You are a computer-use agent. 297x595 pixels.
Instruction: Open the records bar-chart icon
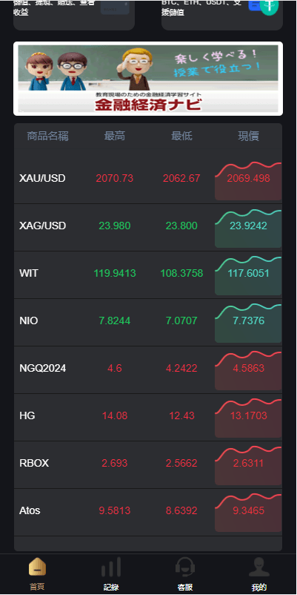(111, 567)
